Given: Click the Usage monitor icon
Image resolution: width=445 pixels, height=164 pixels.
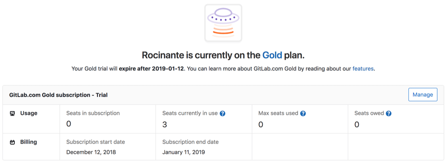Looking at the screenshot, I should tap(12, 113).
